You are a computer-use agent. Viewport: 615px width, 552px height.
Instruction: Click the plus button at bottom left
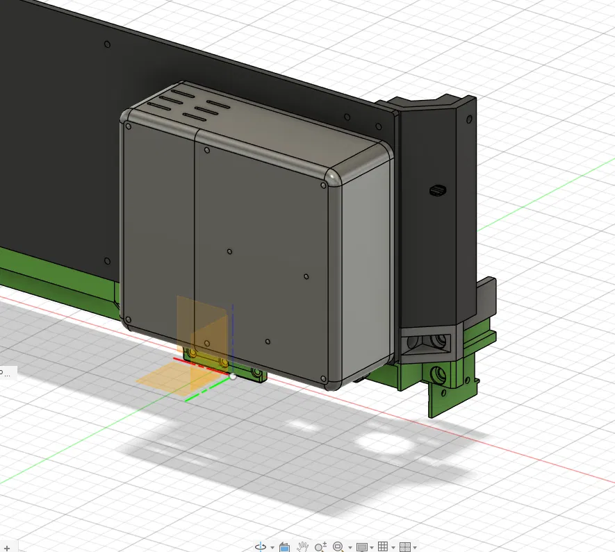7,548
